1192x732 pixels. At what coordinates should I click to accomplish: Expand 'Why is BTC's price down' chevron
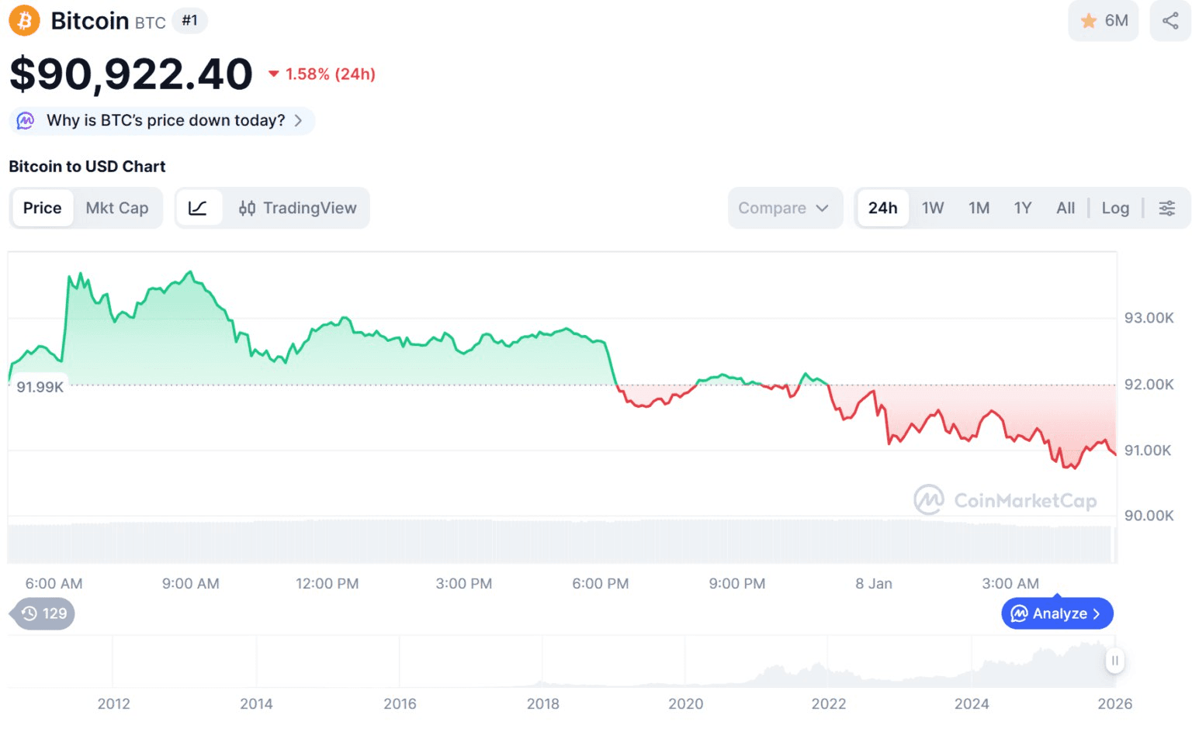tap(298, 121)
